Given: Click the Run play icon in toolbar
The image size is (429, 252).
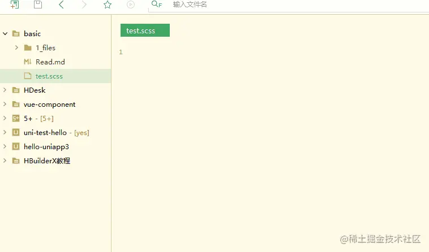Looking at the screenshot, I should (131, 5).
